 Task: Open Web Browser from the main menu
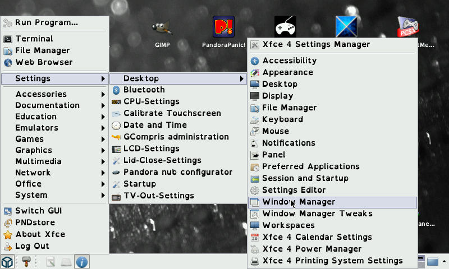[x=44, y=62]
